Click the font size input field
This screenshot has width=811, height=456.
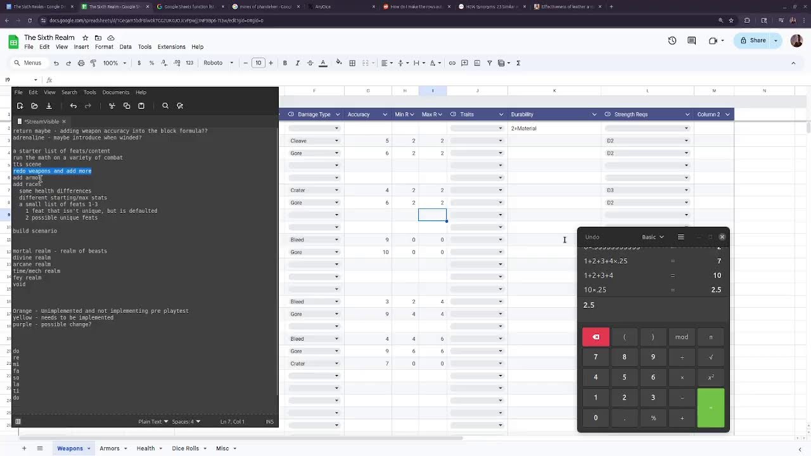tap(258, 63)
